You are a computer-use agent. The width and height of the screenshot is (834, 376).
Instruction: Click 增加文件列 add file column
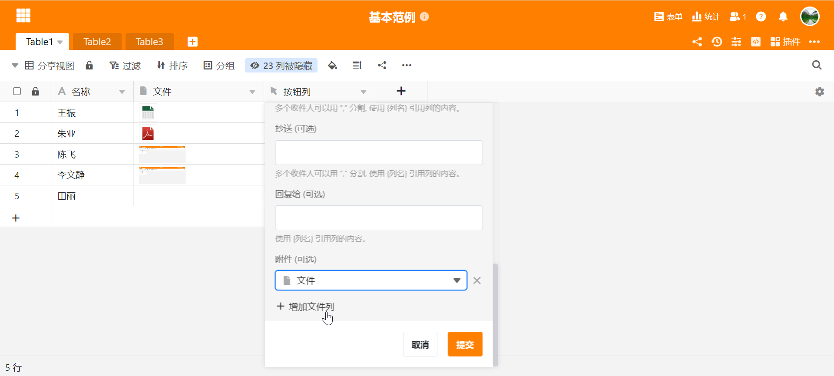[305, 307]
